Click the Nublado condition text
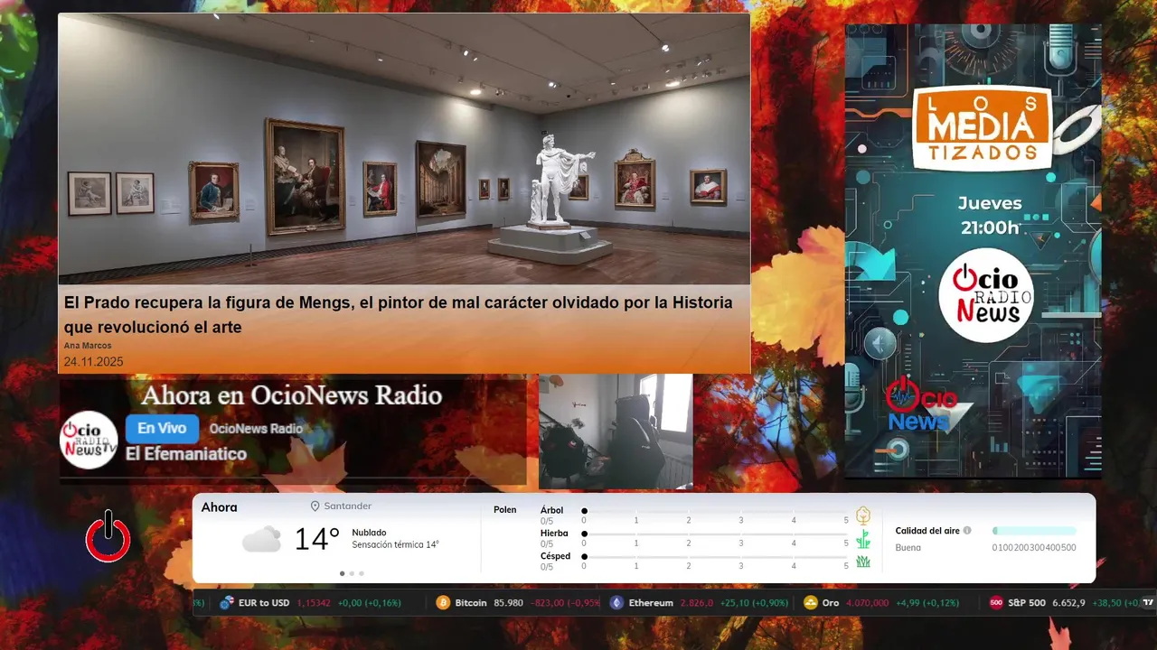The image size is (1157, 650). point(369,533)
